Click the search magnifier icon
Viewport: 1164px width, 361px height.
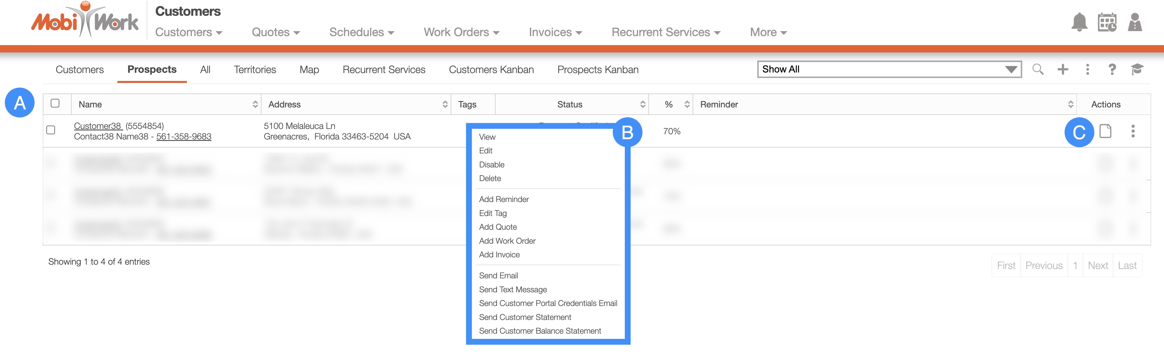tap(1037, 69)
